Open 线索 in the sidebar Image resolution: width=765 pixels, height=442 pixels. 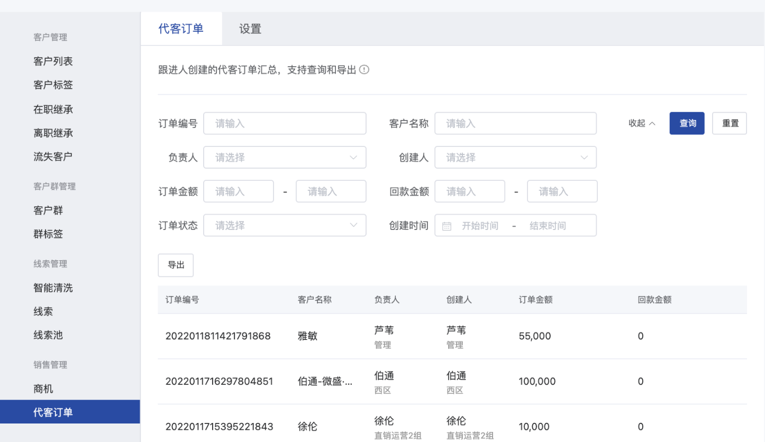(x=43, y=311)
